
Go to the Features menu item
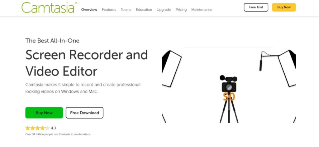pyautogui.click(x=109, y=10)
